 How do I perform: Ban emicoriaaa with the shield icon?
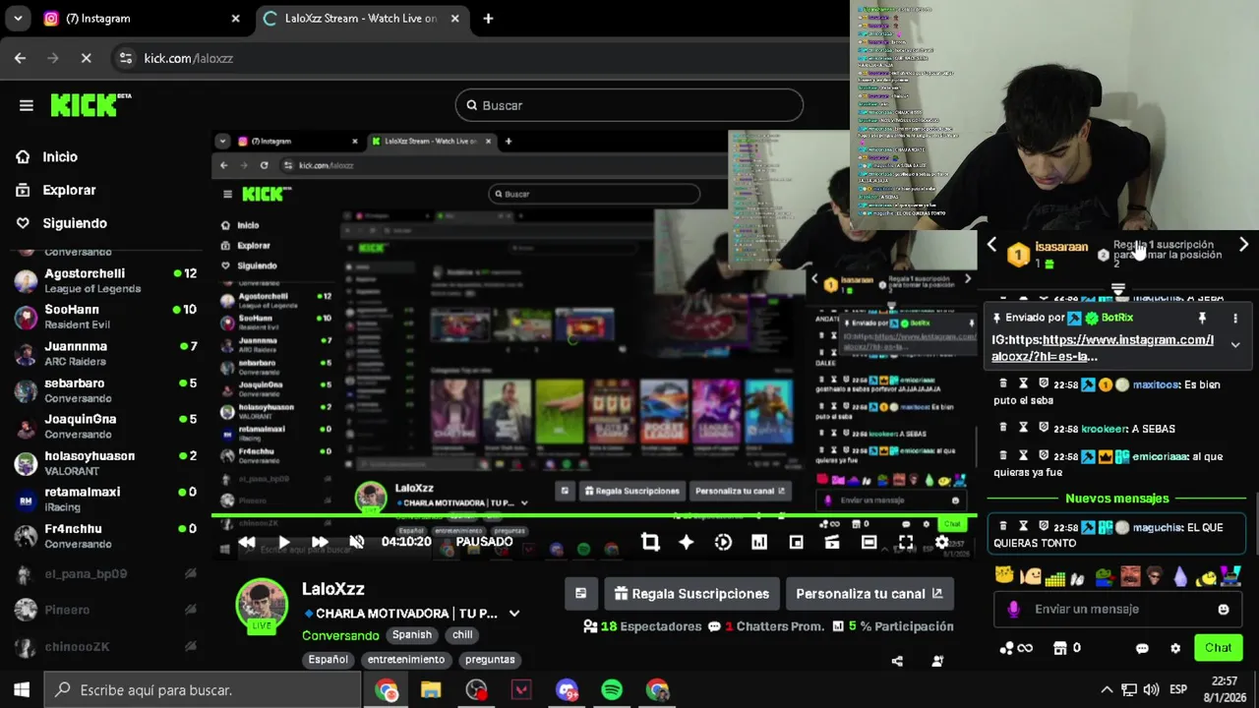click(1044, 456)
